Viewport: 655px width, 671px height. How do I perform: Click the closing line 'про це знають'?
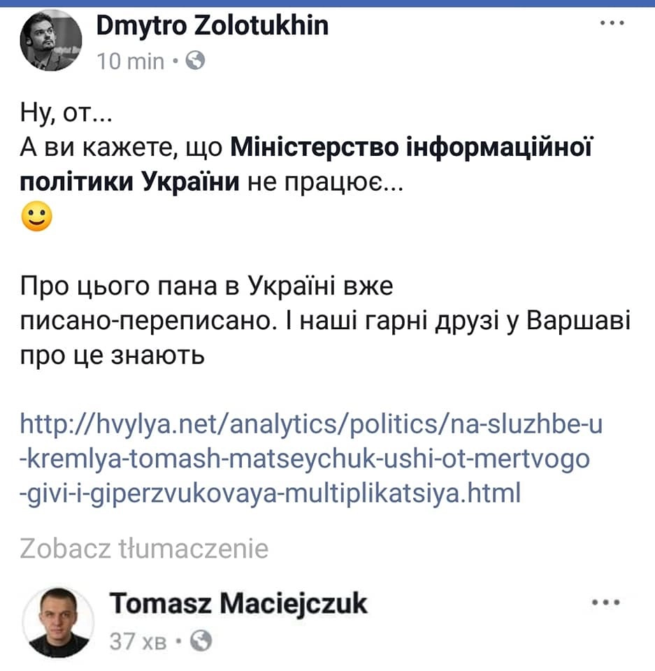(112, 354)
